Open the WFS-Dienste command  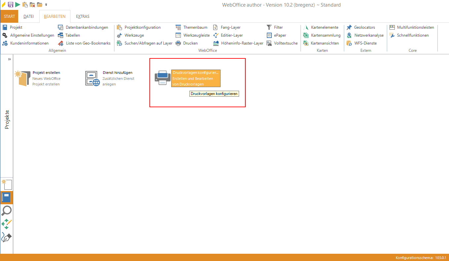click(361, 43)
